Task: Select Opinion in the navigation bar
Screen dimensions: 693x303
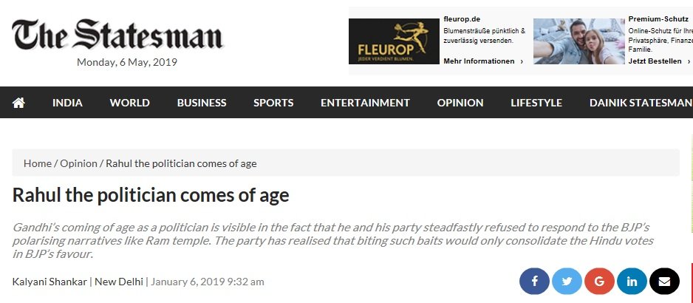Action: pyautogui.click(x=460, y=103)
